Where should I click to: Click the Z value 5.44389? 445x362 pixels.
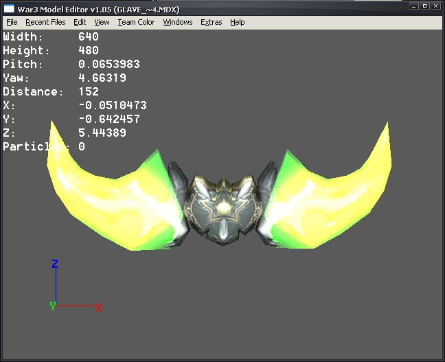(102, 133)
